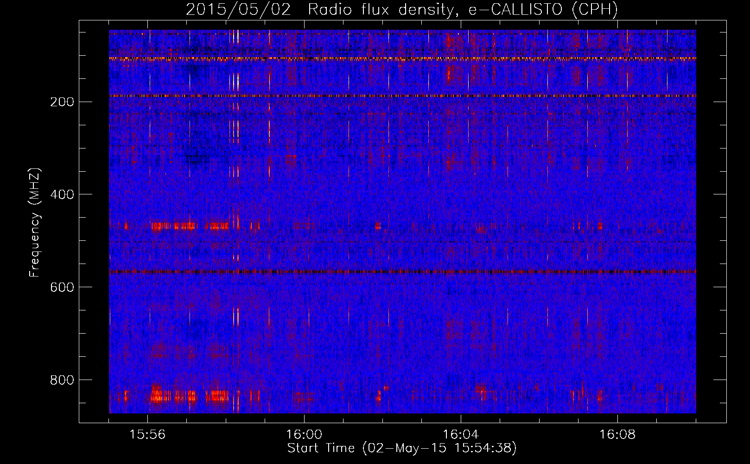The width and height of the screenshot is (750, 464).
Task: Click the plot title '2015/05/02 Radio flux density, e-CALLISTO (CPH)'
Action: tap(402, 9)
